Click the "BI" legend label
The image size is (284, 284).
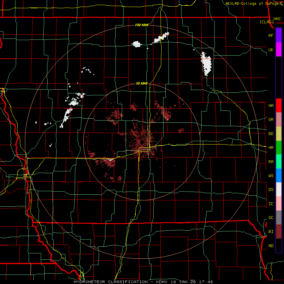(x=271, y=232)
